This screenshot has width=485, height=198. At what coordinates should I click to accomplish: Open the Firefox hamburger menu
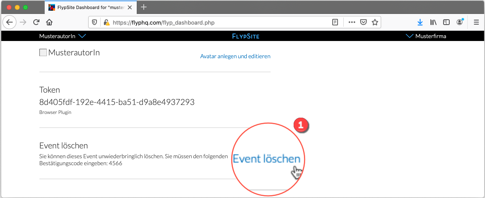(x=476, y=23)
